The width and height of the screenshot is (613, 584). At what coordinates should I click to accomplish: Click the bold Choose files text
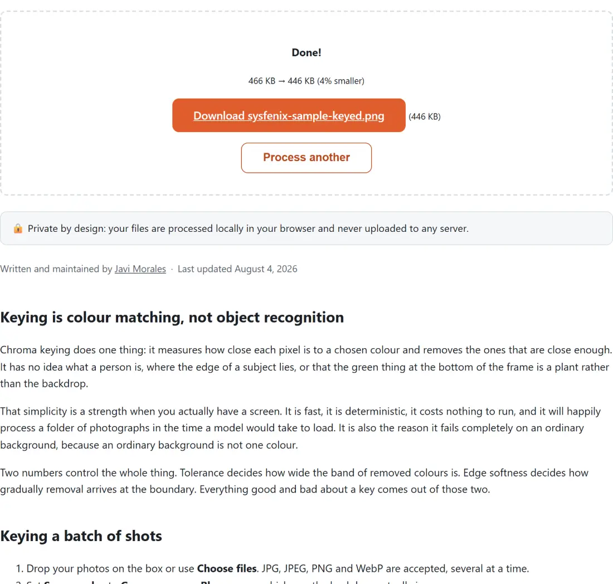(227, 568)
